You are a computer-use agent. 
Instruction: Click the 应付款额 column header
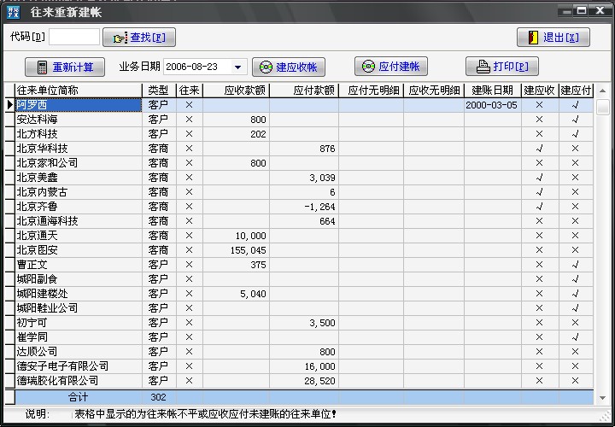pos(304,91)
